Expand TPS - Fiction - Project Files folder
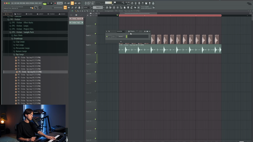This screenshot has width=253, height=142. point(22,29)
